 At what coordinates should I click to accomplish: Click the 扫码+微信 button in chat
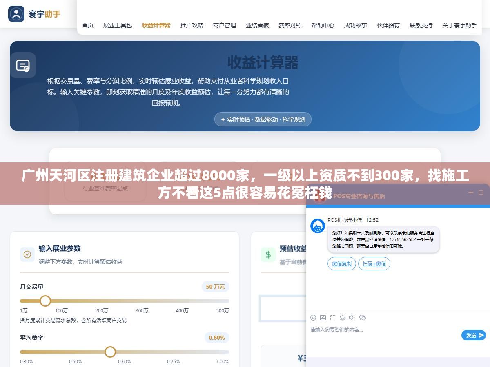[x=374, y=264]
